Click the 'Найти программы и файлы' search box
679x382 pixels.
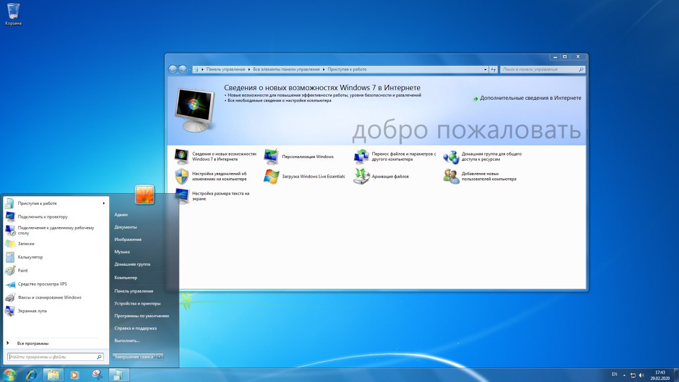tap(55, 357)
